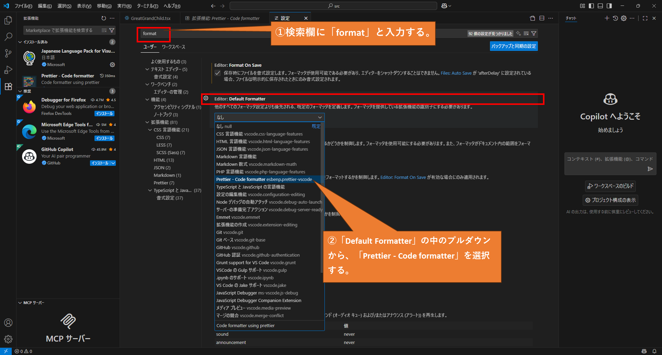Maximize the chat panel

(x=645, y=18)
